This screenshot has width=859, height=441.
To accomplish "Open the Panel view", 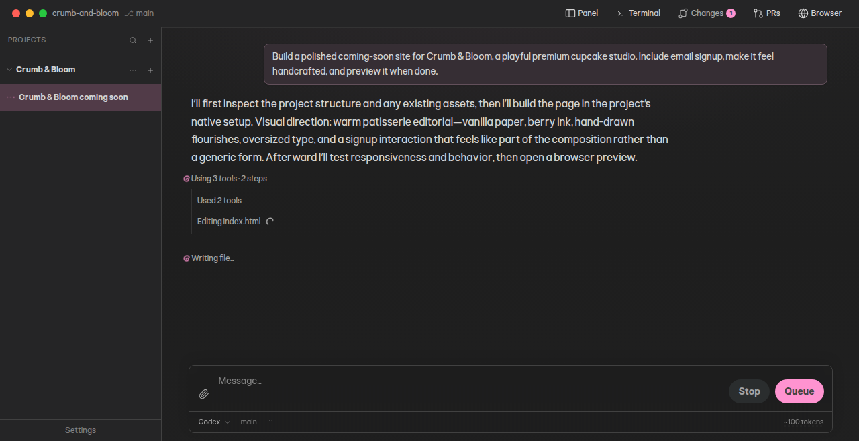I will 581,13.
